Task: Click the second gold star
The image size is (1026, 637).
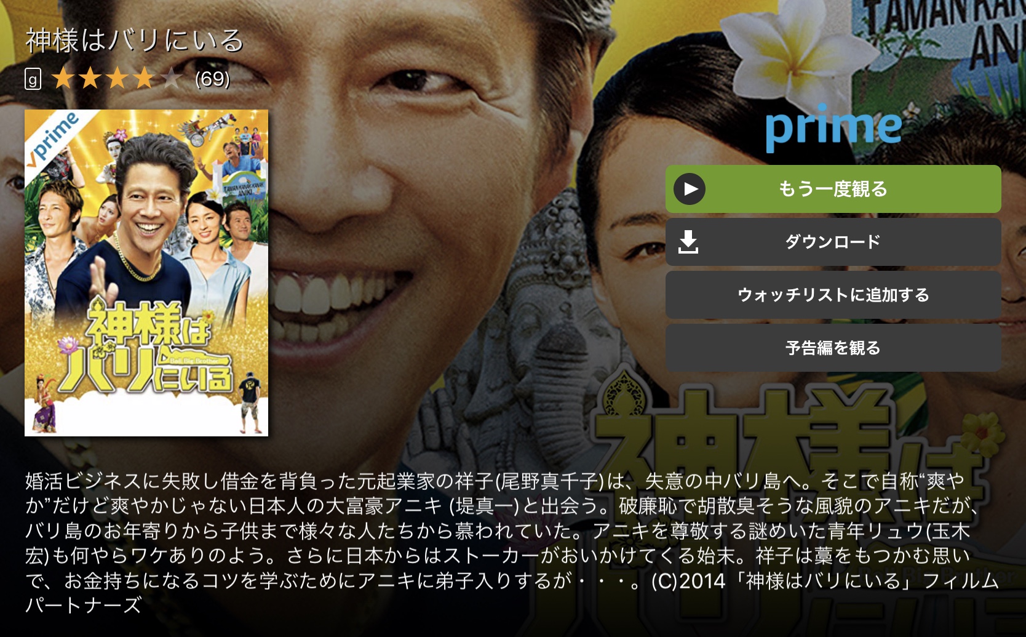Action: (90, 78)
